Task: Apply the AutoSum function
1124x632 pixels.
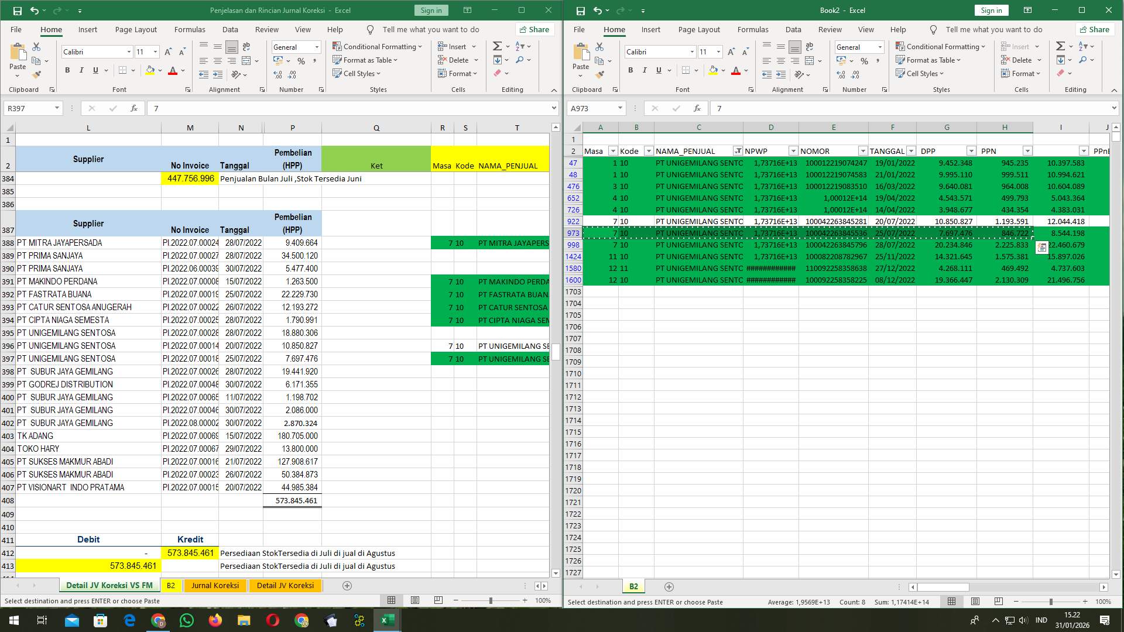Action: pos(496,46)
